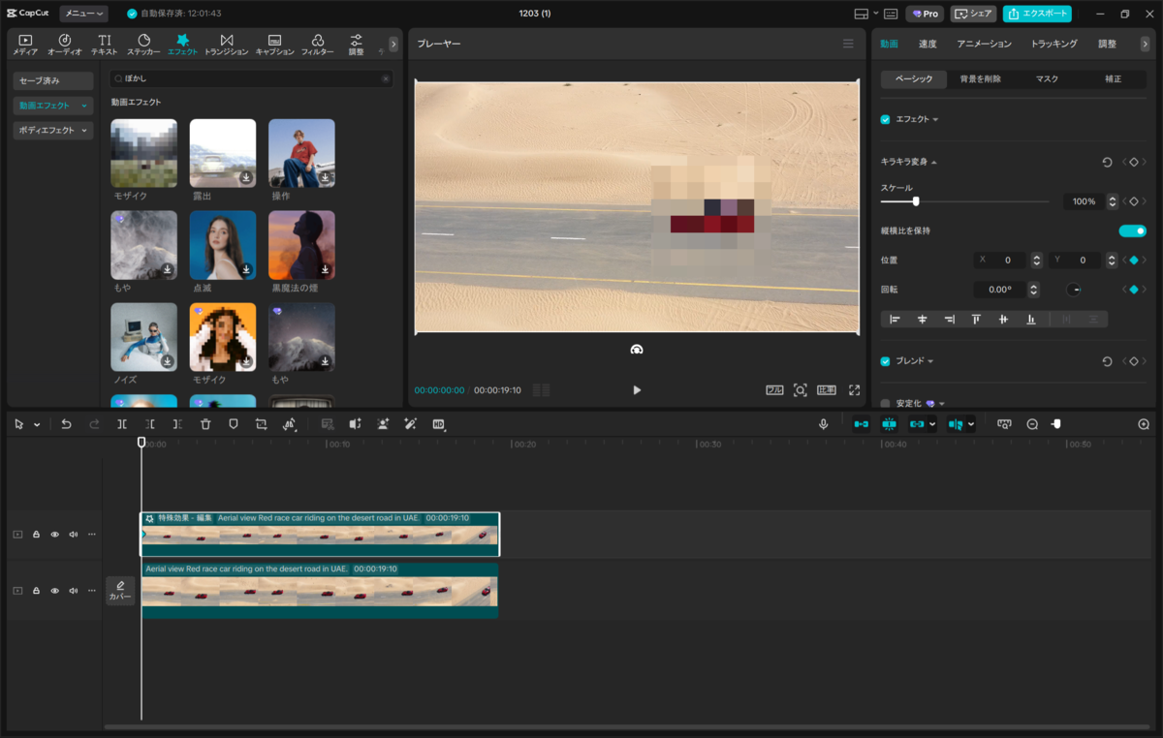Uncheck the エフェクト checkbox
This screenshot has height=738, width=1163.
point(885,119)
